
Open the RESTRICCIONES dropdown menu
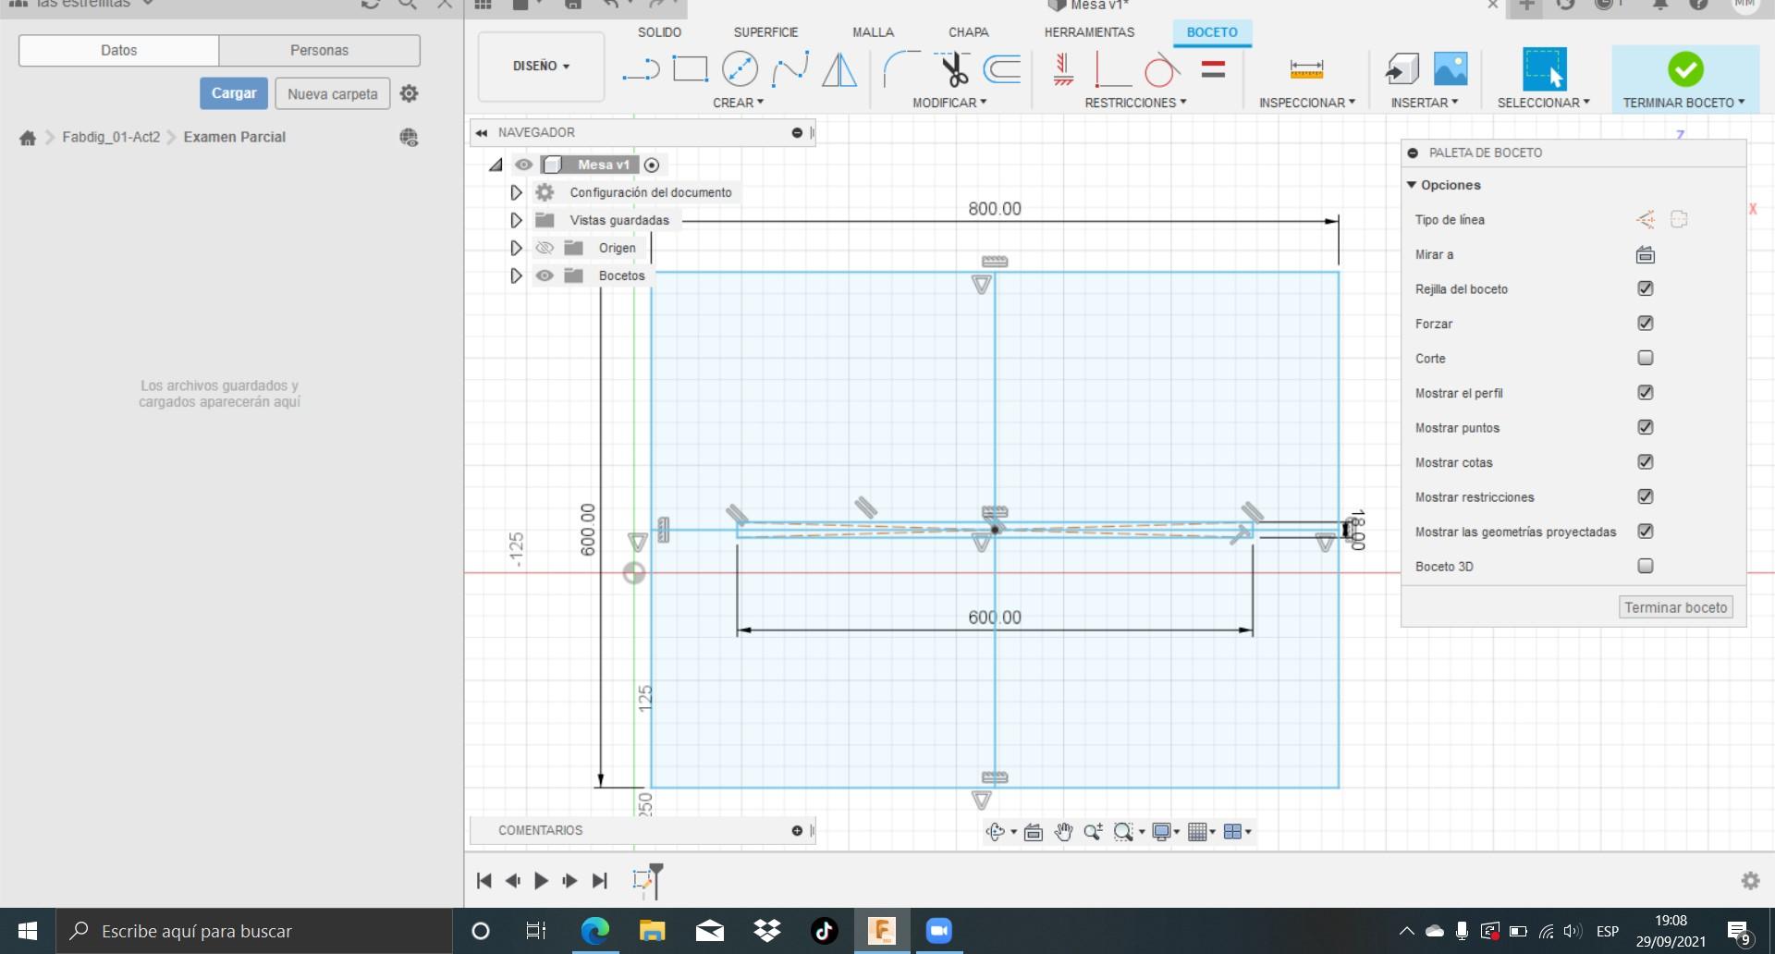tap(1135, 103)
